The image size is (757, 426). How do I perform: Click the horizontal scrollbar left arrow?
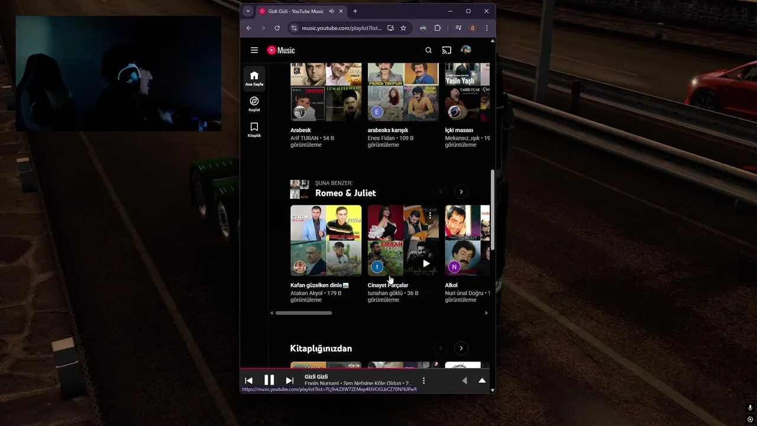tap(272, 313)
